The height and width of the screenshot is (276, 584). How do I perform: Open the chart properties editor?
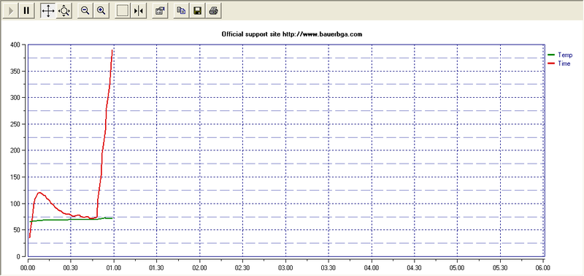[x=160, y=11]
